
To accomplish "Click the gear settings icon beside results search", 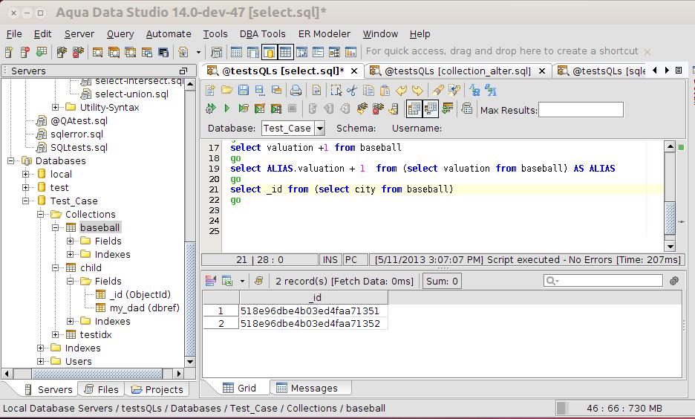I will (674, 281).
